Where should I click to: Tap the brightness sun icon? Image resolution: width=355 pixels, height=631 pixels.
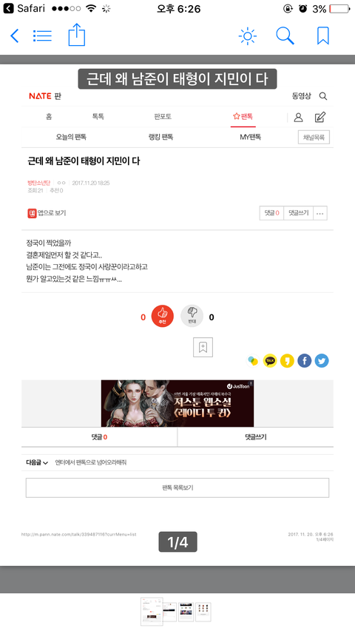pos(248,36)
